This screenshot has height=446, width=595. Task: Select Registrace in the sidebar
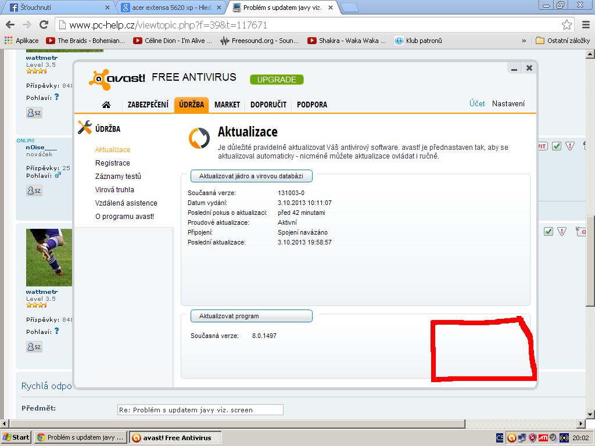point(113,163)
